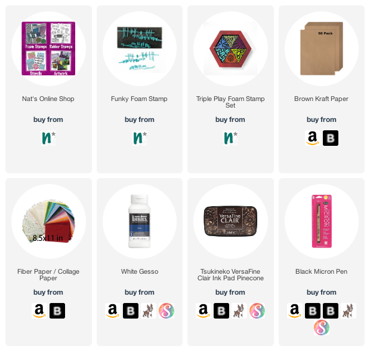Image resolution: width=370 pixels, height=358 pixels.
Task: Click the colorful S icon under White Gesso
Action: coord(166,311)
